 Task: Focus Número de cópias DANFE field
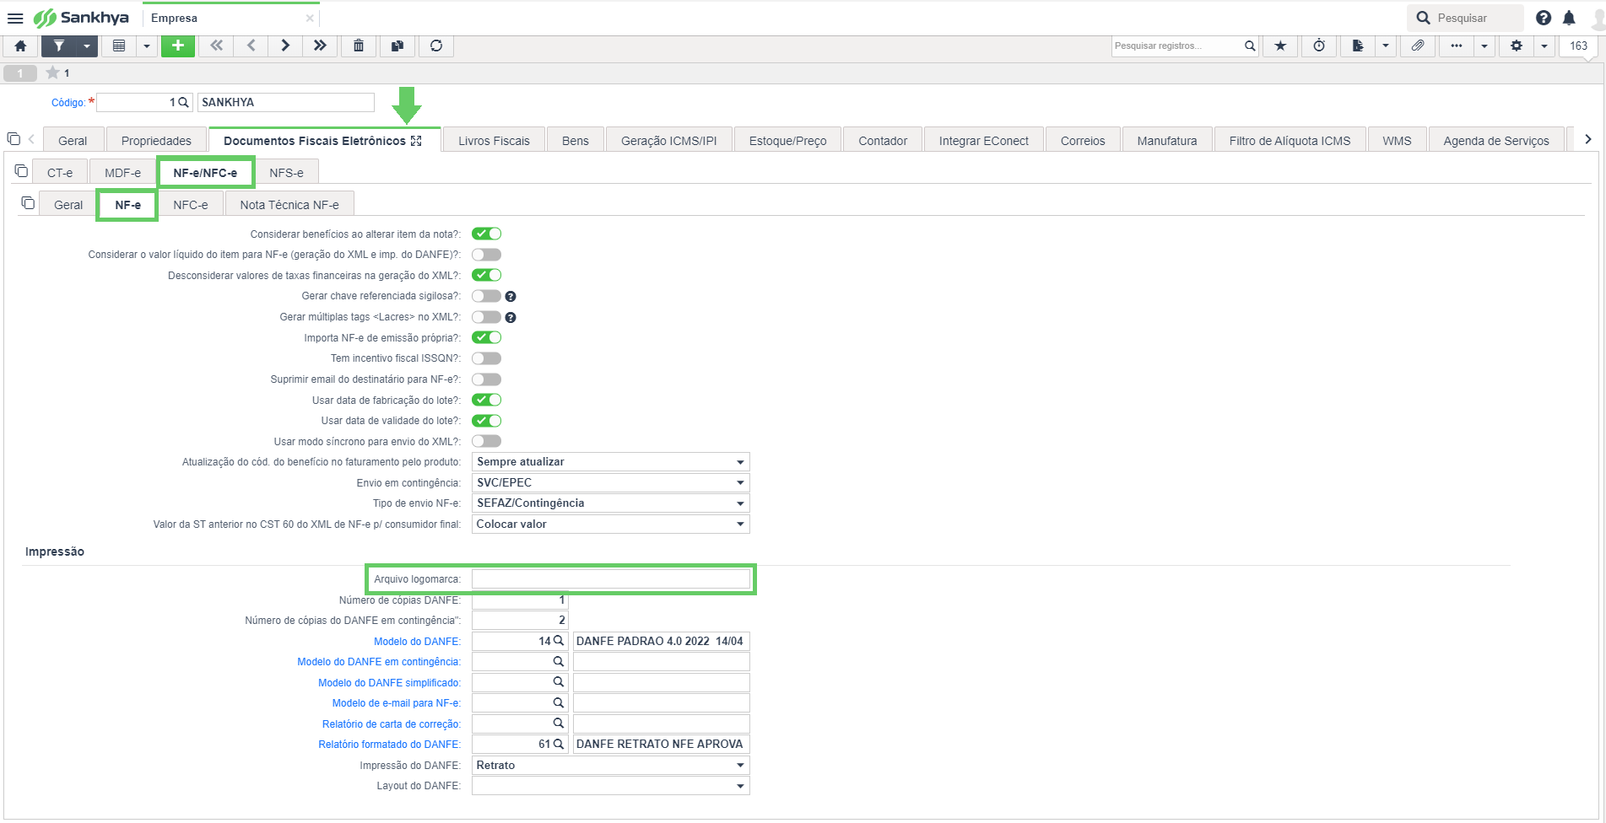pos(520,600)
